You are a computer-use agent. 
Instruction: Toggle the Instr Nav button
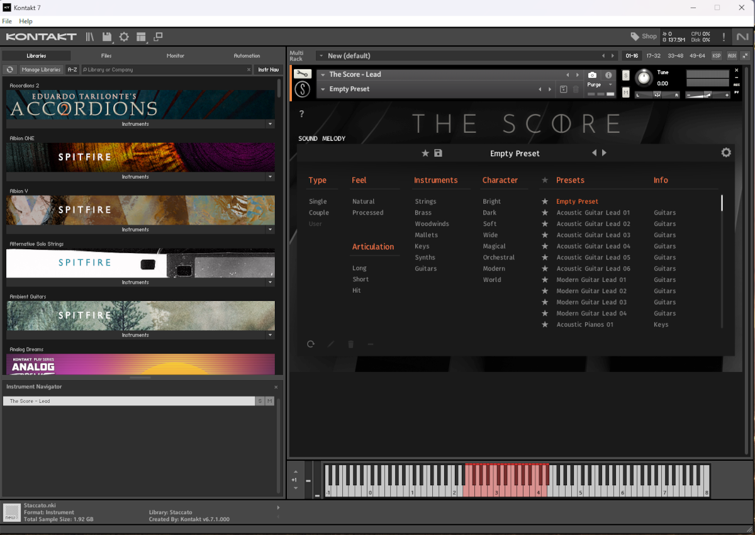[x=269, y=70]
